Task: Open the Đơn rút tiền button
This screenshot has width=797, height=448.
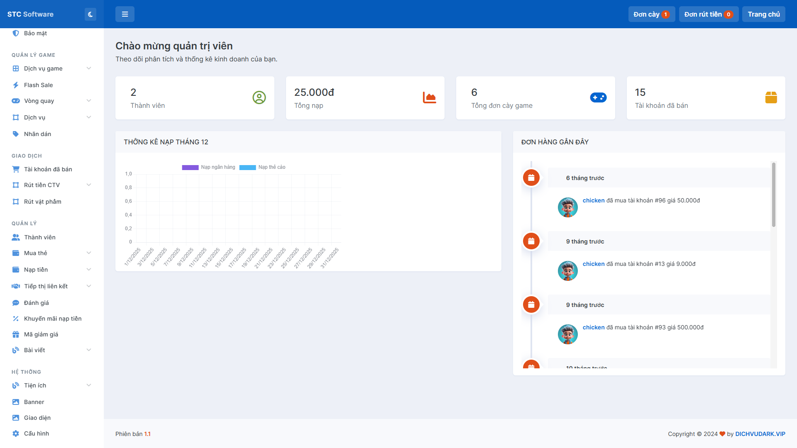Action: pos(708,15)
